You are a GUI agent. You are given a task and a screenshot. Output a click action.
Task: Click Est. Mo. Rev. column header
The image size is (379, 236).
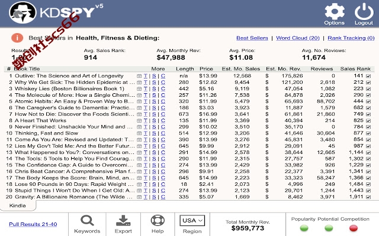(283, 69)
